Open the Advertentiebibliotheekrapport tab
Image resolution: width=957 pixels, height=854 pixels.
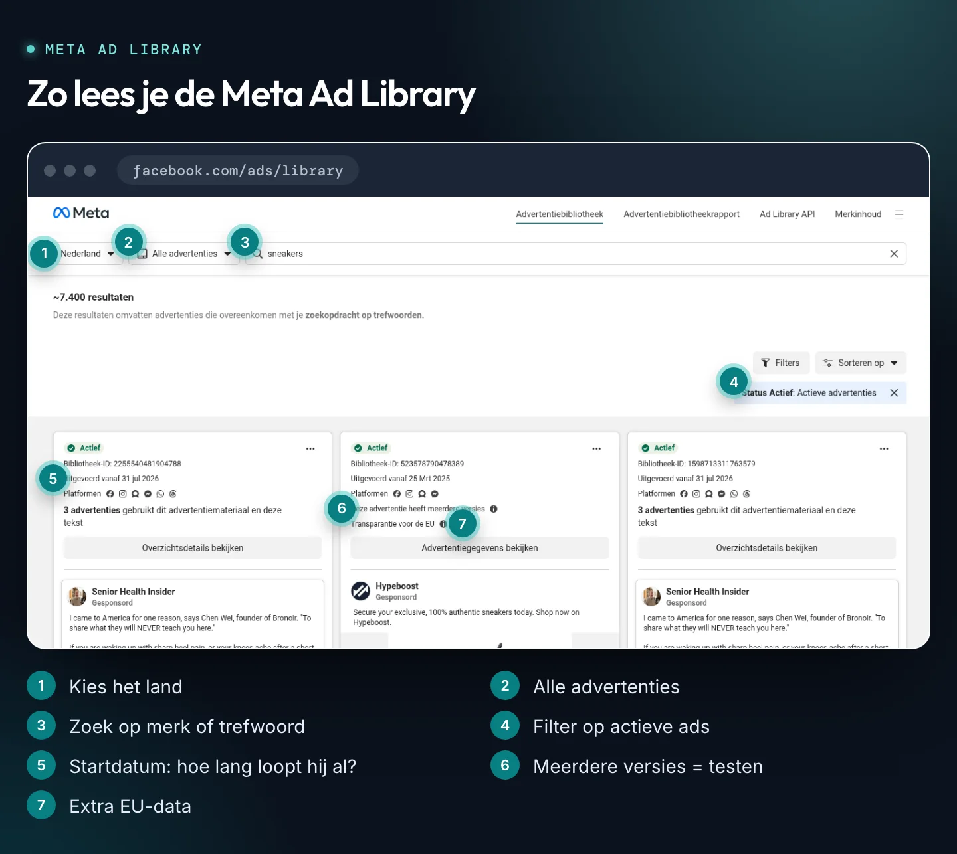(x=681, y=214)
